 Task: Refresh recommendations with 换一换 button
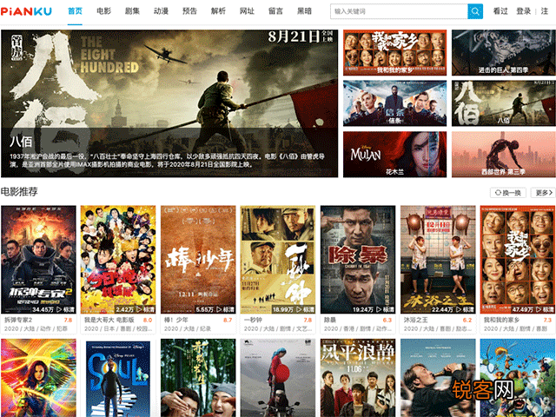click(x=507, y=193)
